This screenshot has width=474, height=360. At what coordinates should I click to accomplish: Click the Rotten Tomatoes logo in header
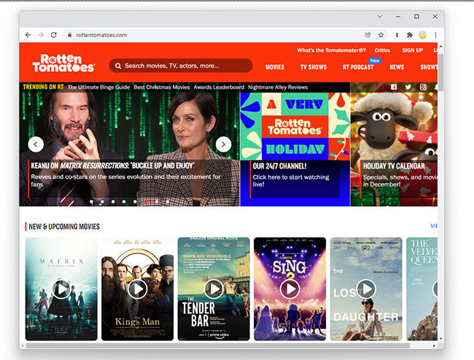63,63
